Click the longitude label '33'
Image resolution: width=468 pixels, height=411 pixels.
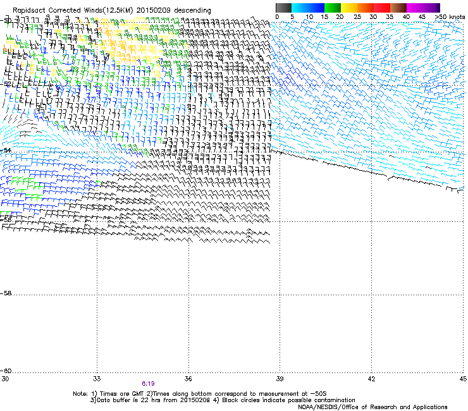tap(97, 379)
